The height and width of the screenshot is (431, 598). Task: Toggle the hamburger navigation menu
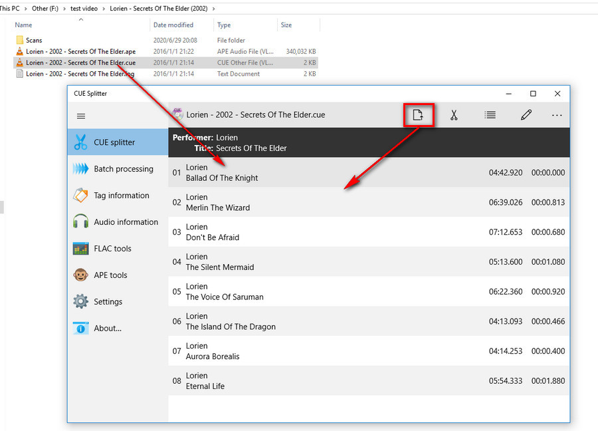point(81,116)
